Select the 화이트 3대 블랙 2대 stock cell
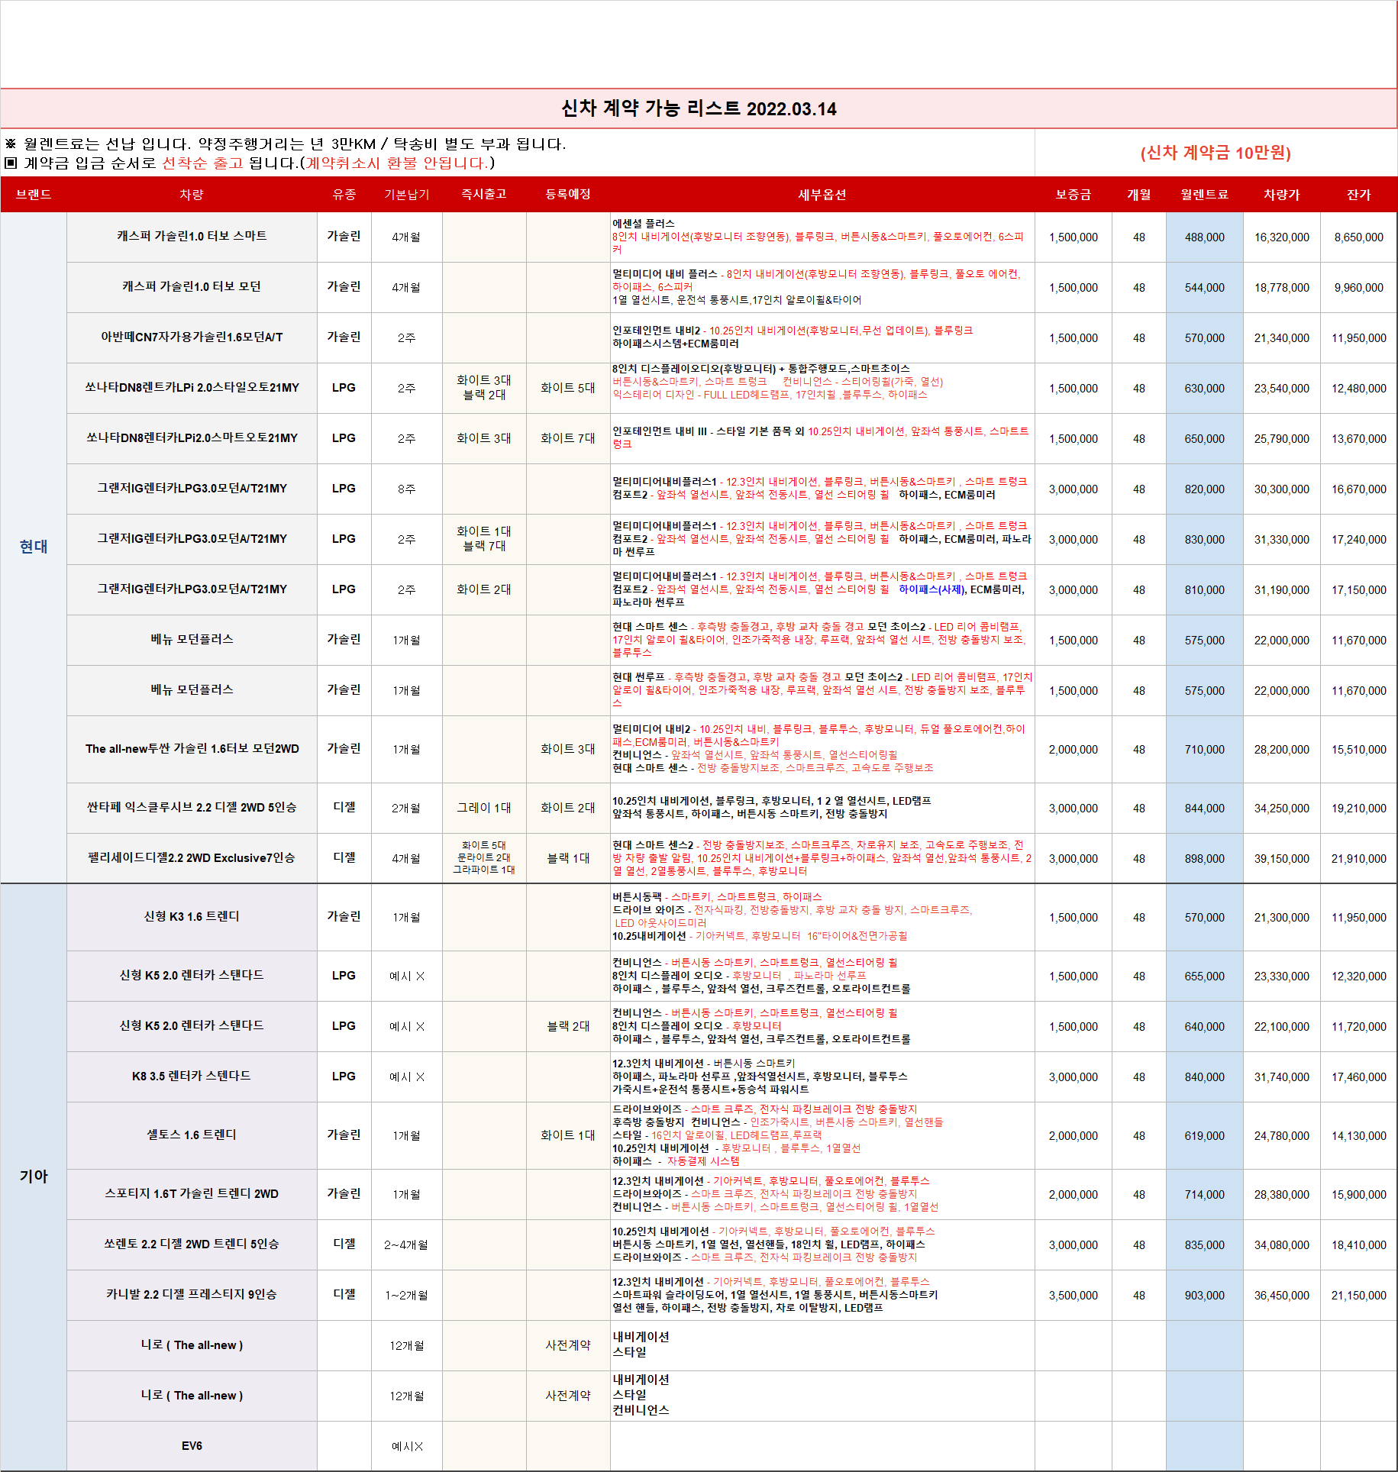Screen dimensions: 1398x1472 483,388
